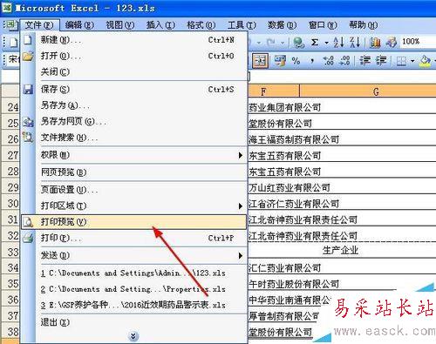
Task: Choose 关闭(C) in the File menu
Action: pyautogui.click(x=133, y=71)
